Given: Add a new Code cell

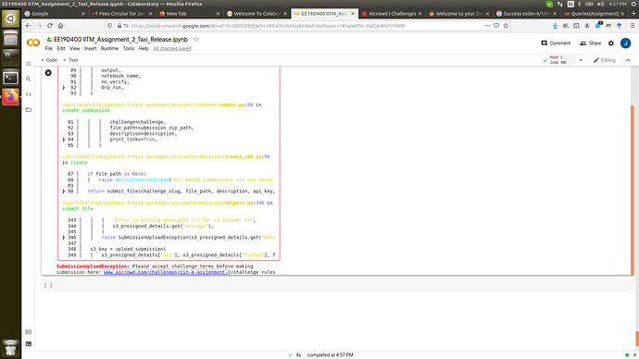Looking at the screenshot, I should (49, 60).
